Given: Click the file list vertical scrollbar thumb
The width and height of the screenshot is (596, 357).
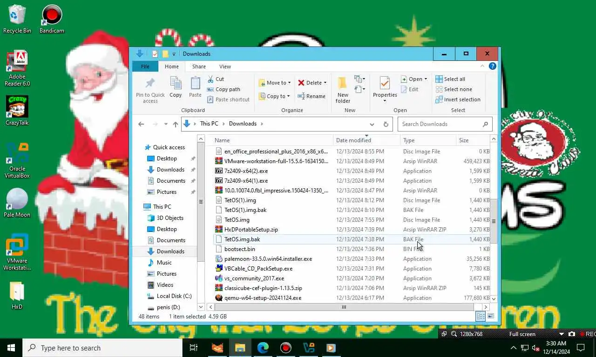Looking at the screenshot, I should coord(494,221).
